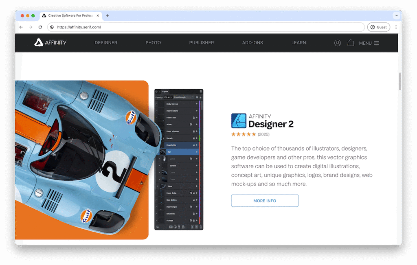Expand the Shutlines layer group

click(156, 214)
